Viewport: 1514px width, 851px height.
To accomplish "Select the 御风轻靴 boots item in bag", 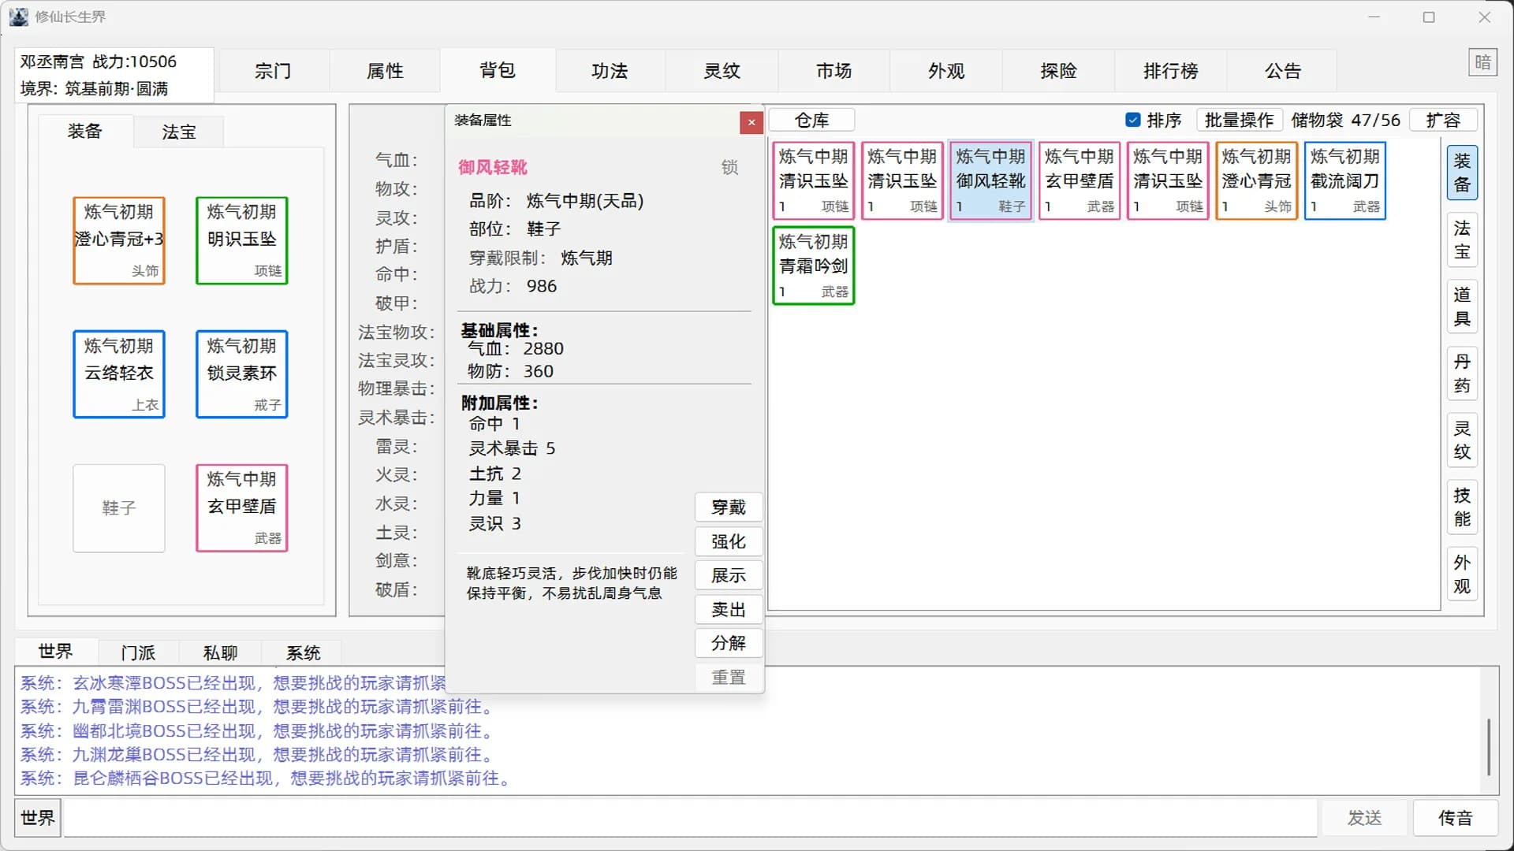I will coord(991,180).
